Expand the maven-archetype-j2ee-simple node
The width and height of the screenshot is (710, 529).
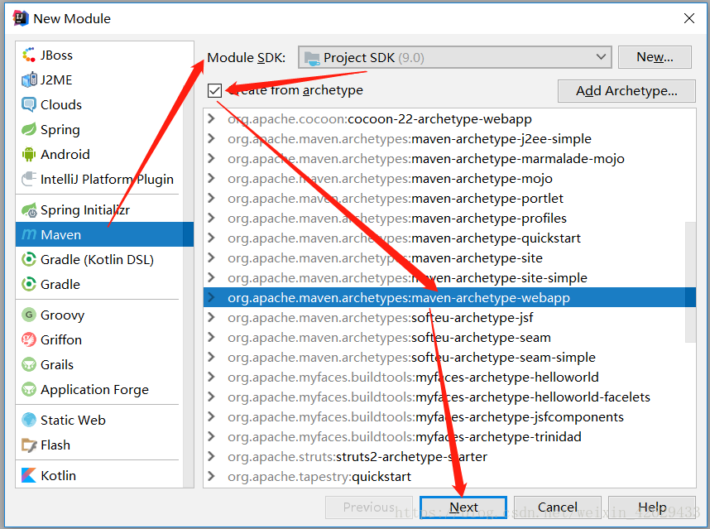211,138
